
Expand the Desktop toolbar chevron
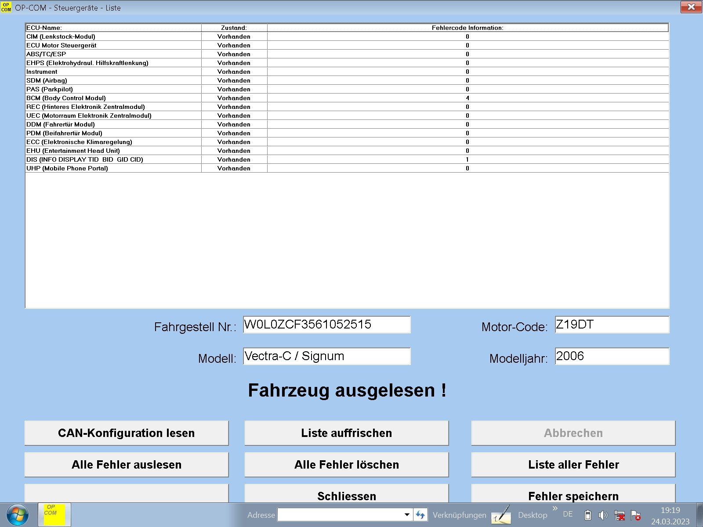(x=555, y=509)
